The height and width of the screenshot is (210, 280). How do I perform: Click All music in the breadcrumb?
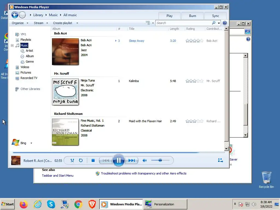(x=70, y=15)
